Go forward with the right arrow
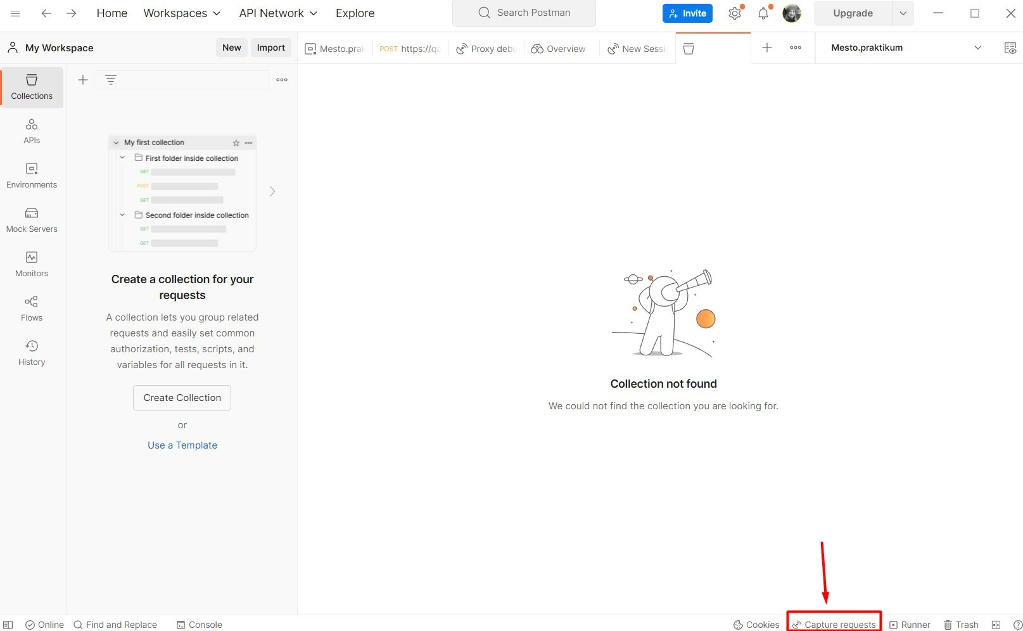 tap(72, 13)
